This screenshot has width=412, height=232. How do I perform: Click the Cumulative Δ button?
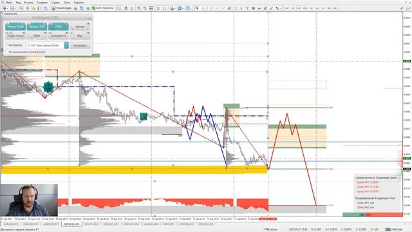click(59, 35)
